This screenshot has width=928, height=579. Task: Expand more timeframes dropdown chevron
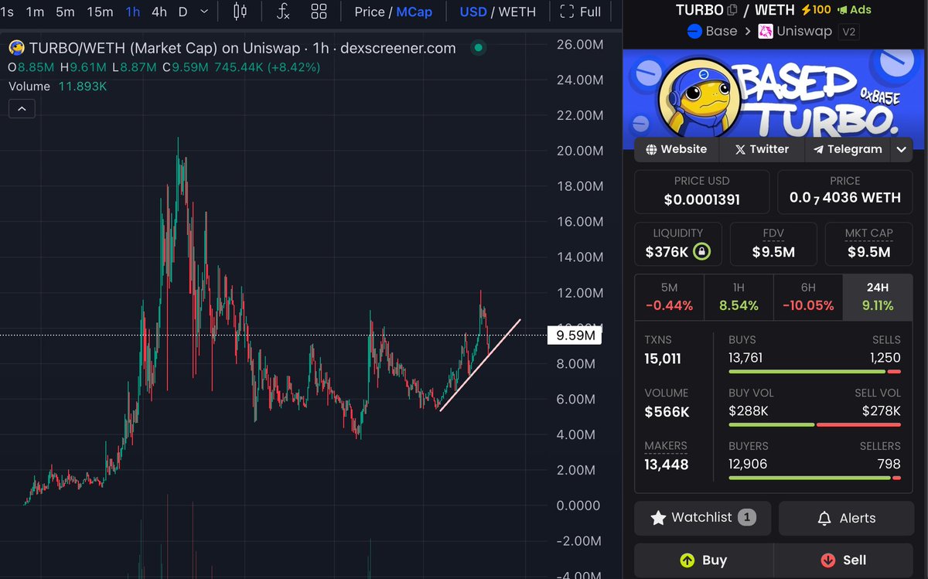[204, 12]
